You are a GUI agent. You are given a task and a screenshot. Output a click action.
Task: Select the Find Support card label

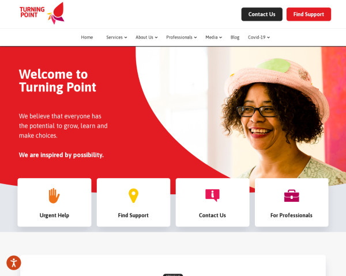tap(133, 215)
